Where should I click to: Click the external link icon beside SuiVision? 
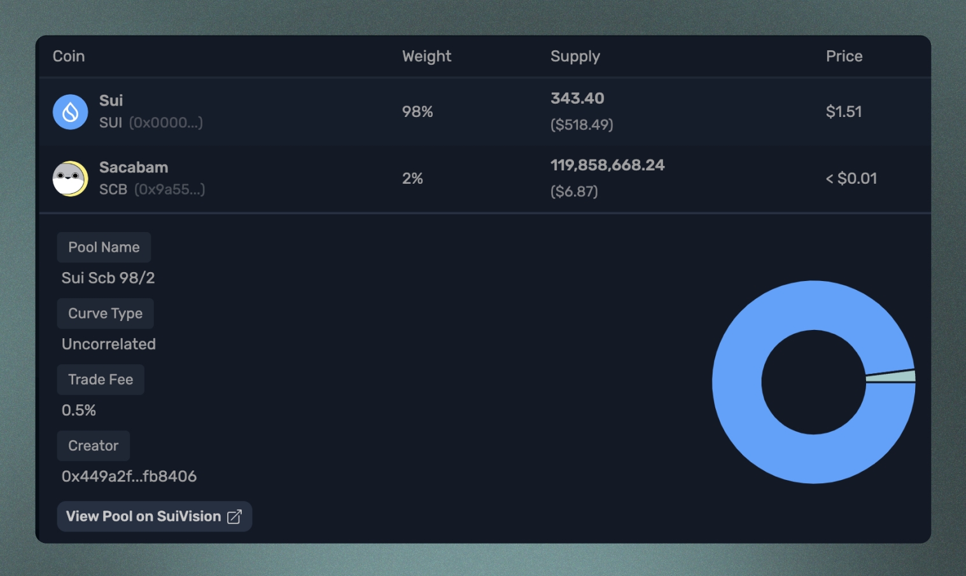(x=235, y=517)
